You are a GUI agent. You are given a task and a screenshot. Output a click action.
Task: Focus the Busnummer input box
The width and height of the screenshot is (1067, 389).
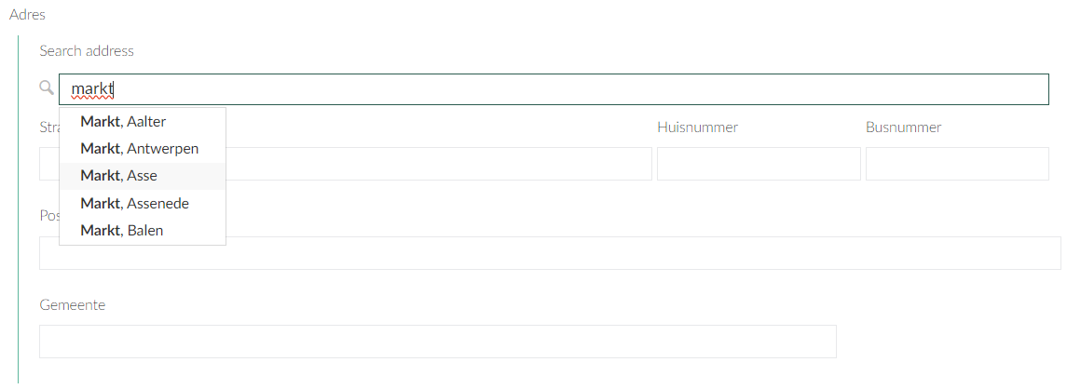(x=957, y=164)
